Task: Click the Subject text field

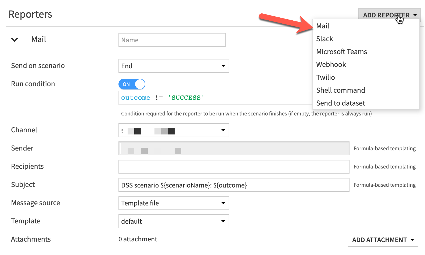Action: [234, 185]
